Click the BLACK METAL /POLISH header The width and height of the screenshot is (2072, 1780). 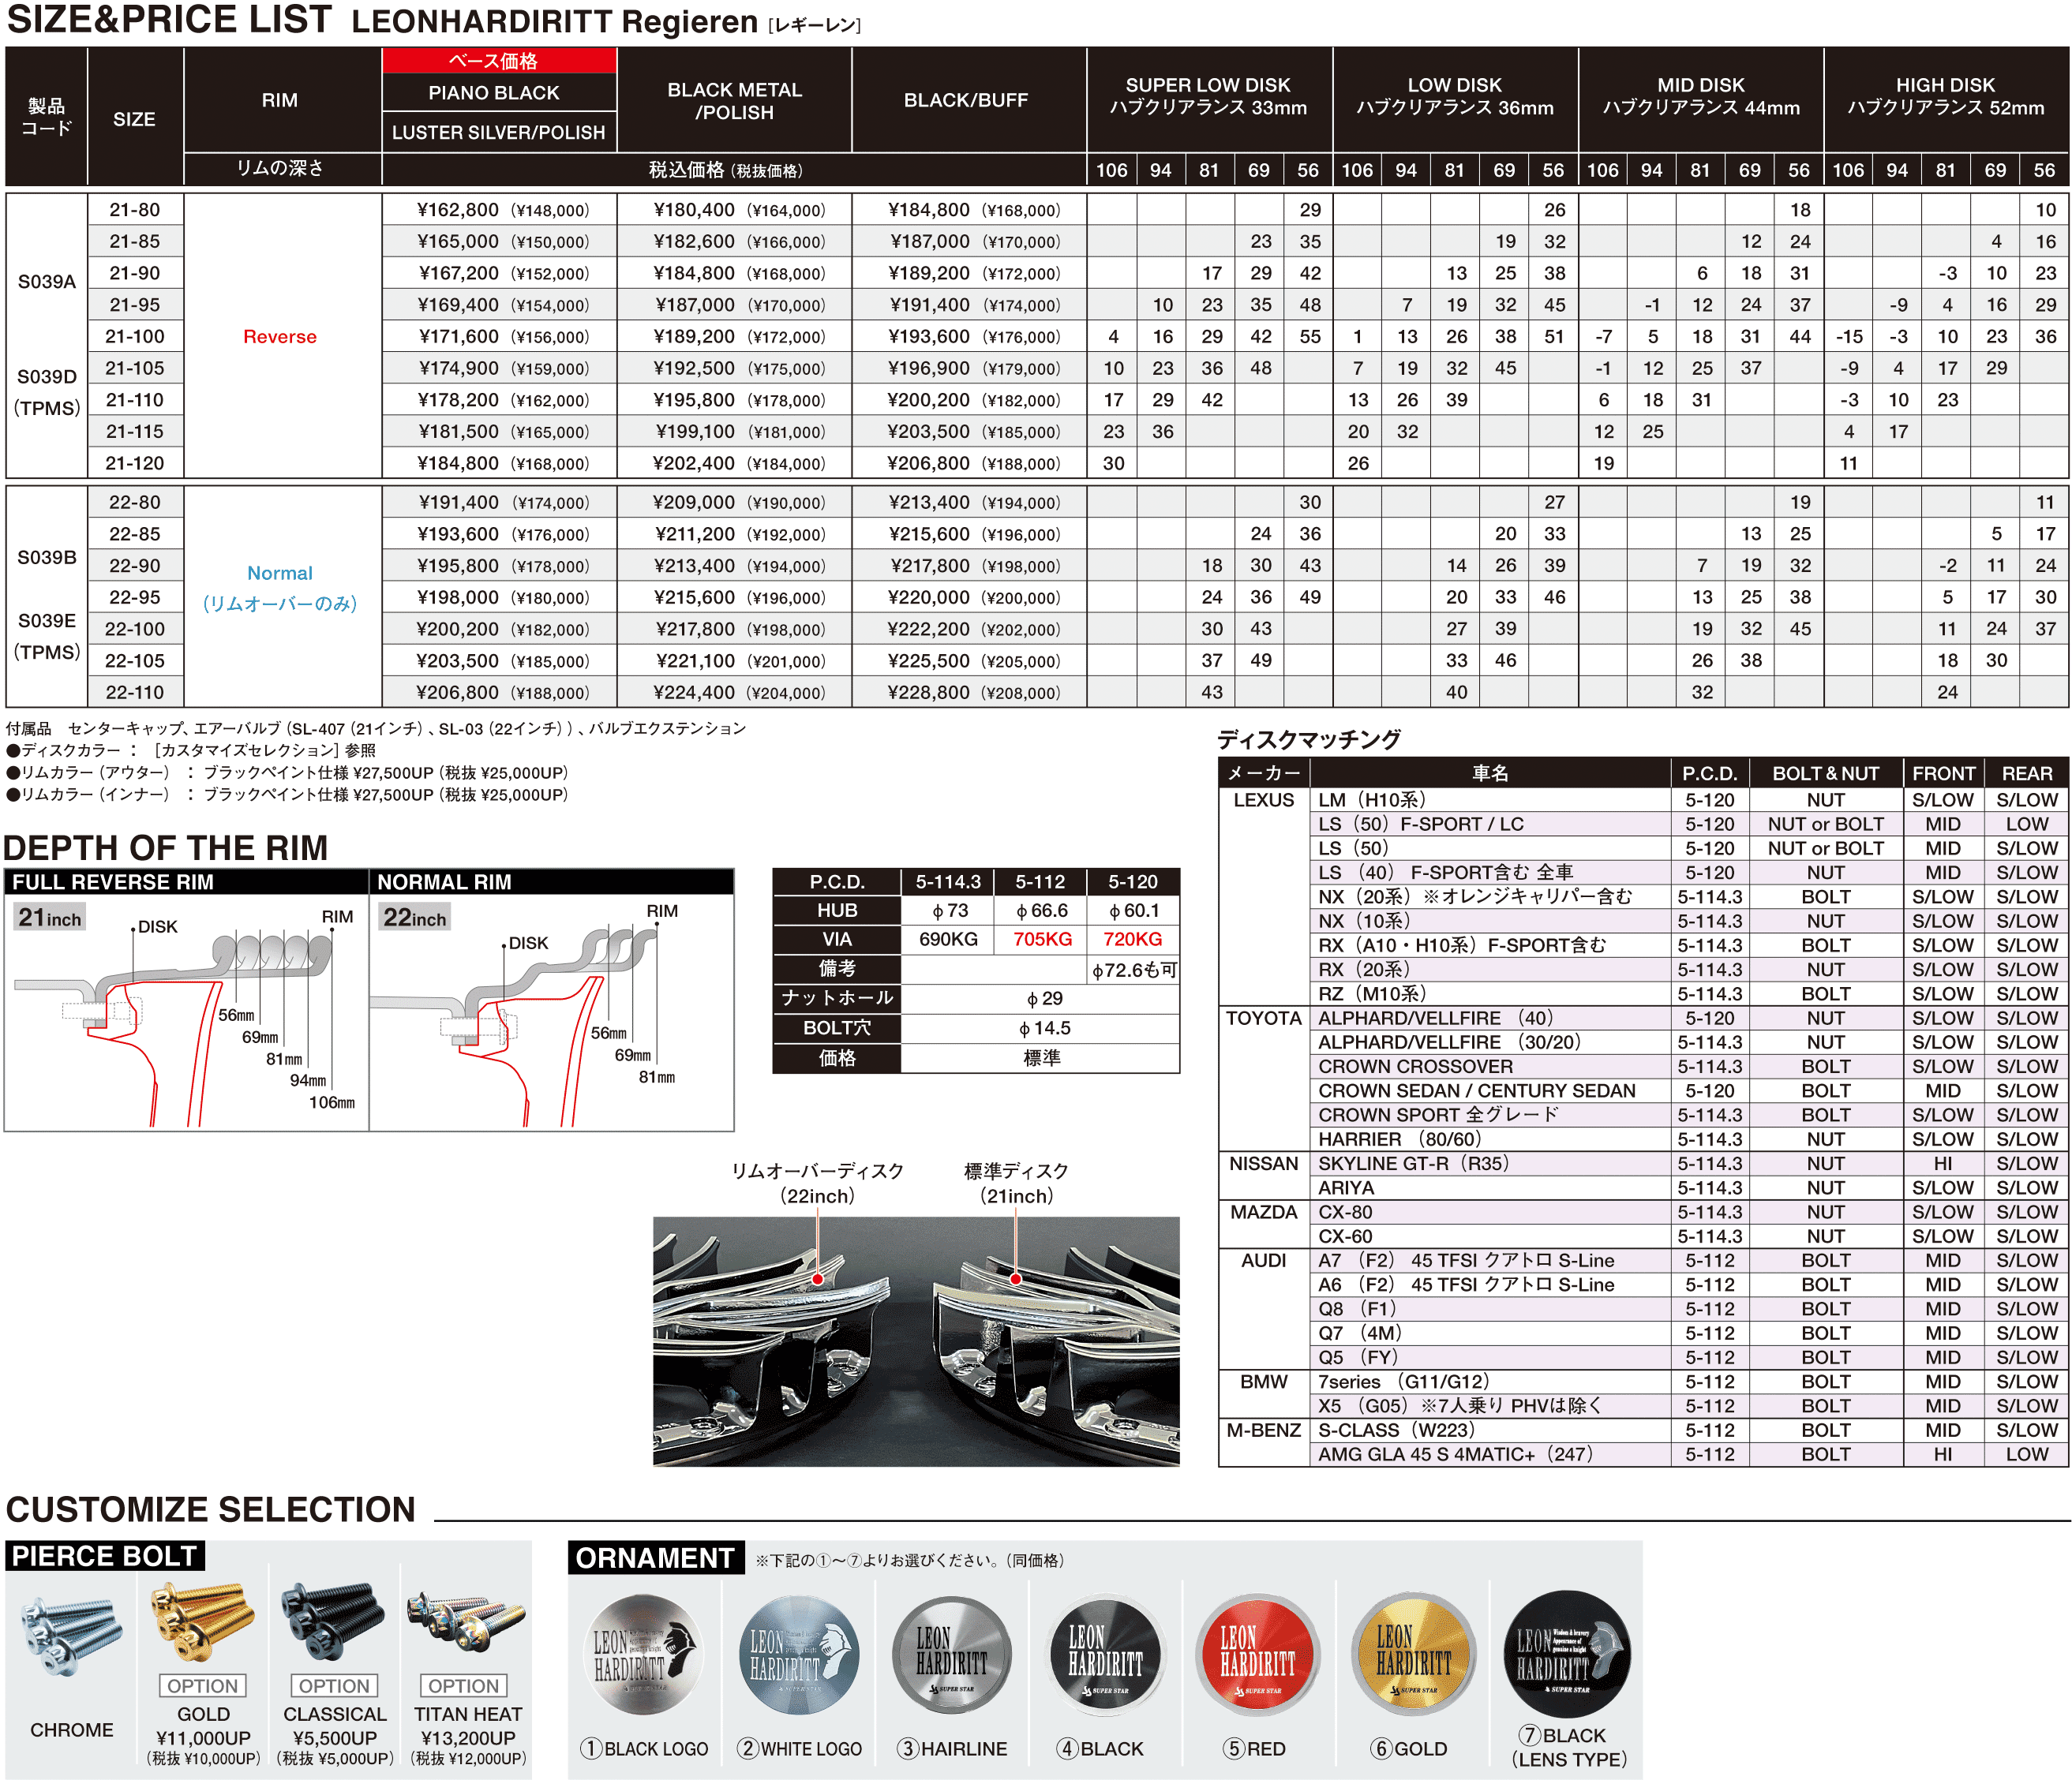[x=735, y=101]
